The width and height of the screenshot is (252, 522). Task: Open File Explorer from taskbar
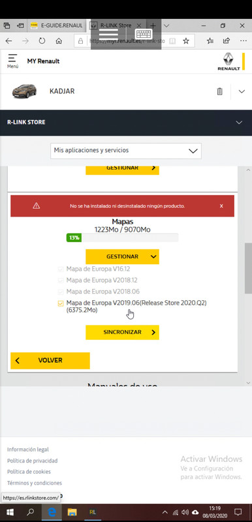pyautogui.click(x=72, y=512)
